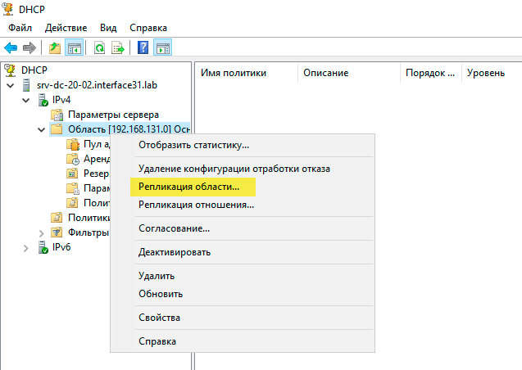Click the Арендованные адреса clock folder icon
Image resolution: width=522 pixels, height=370 pixels.
pos(73,159)
